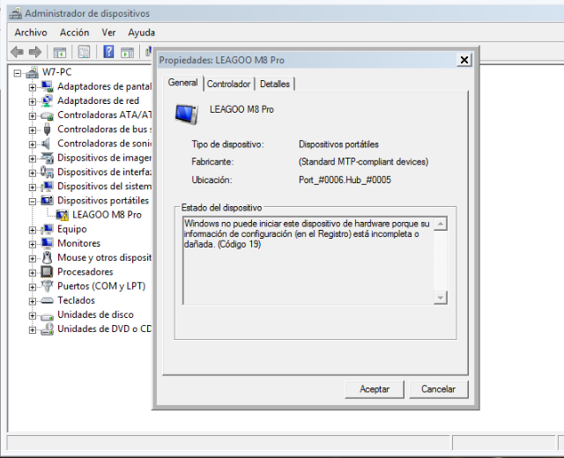564x458 pixels.
Task: Open the Archivo menu
Action: [31, 33]
